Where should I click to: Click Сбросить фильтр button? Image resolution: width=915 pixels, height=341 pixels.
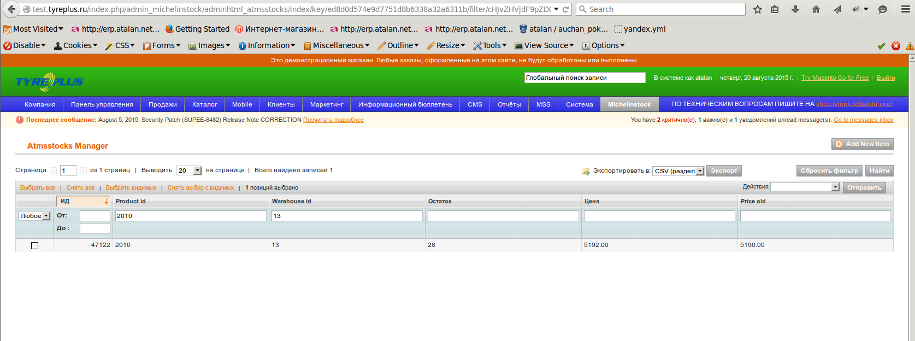829,170
